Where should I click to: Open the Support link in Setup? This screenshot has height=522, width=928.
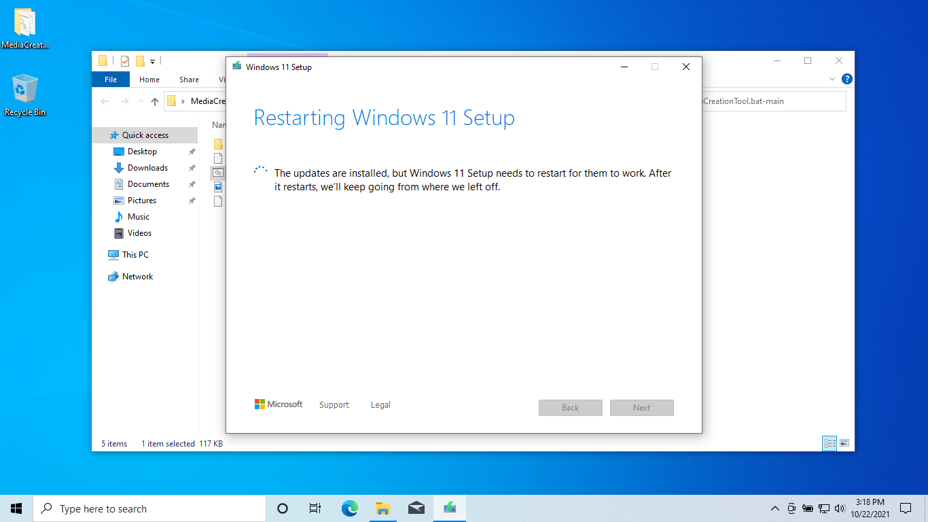(x=334, y=404)
